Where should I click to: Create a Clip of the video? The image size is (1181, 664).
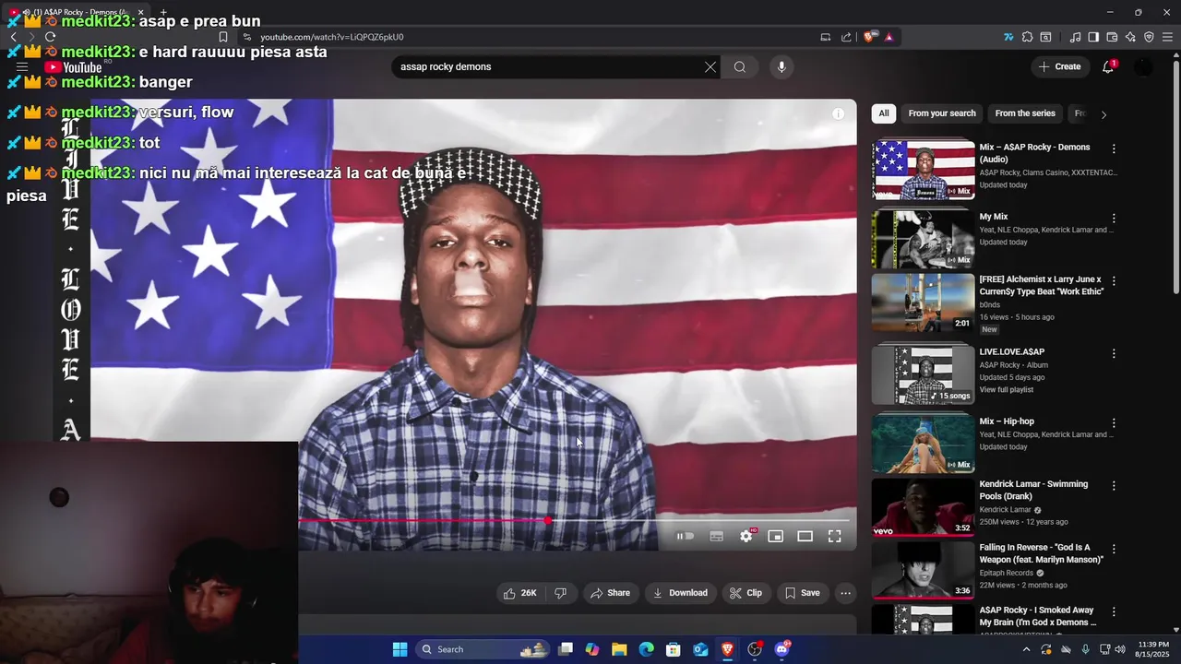pos(746,593)
